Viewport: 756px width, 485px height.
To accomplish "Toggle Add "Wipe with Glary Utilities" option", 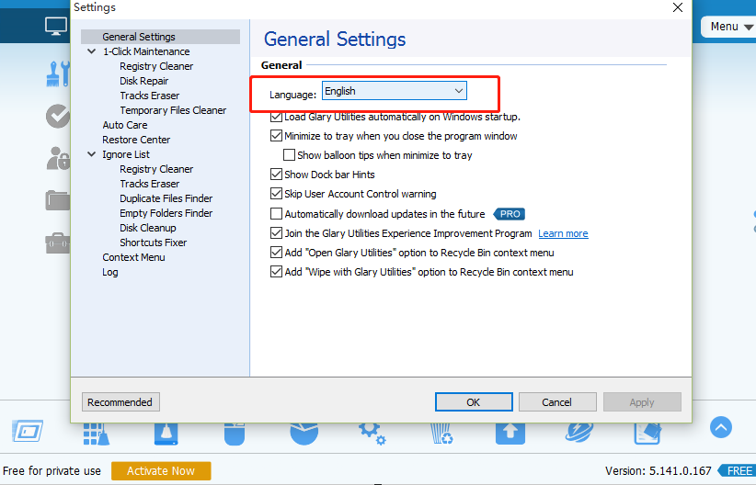I will pyautogui.click(x=276, y=272).
